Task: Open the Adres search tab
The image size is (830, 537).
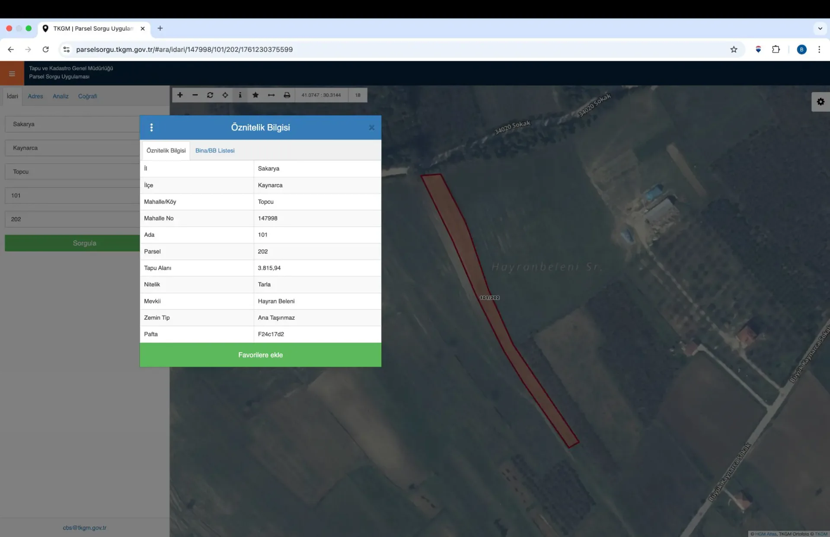Action: [35, 96]
